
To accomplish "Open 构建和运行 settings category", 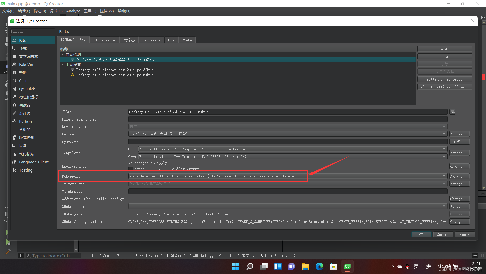I will pyautogui.click(x=33, y=97).
